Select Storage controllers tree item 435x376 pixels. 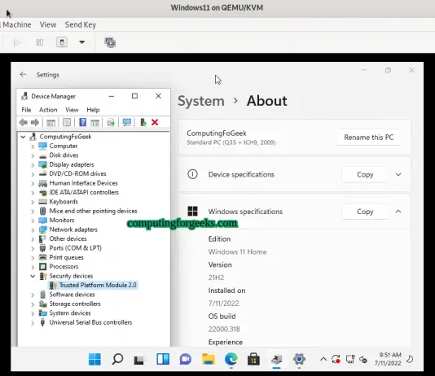75,304
